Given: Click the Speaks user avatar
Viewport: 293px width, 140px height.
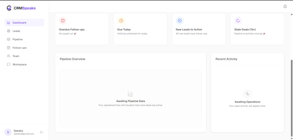Looking at the screenshot, I should click(x=8, y=132).
